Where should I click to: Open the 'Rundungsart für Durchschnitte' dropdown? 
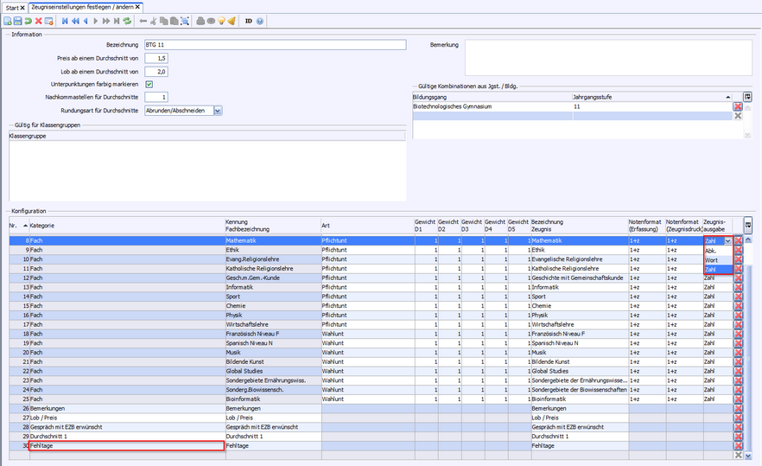(x=218, y=111)
